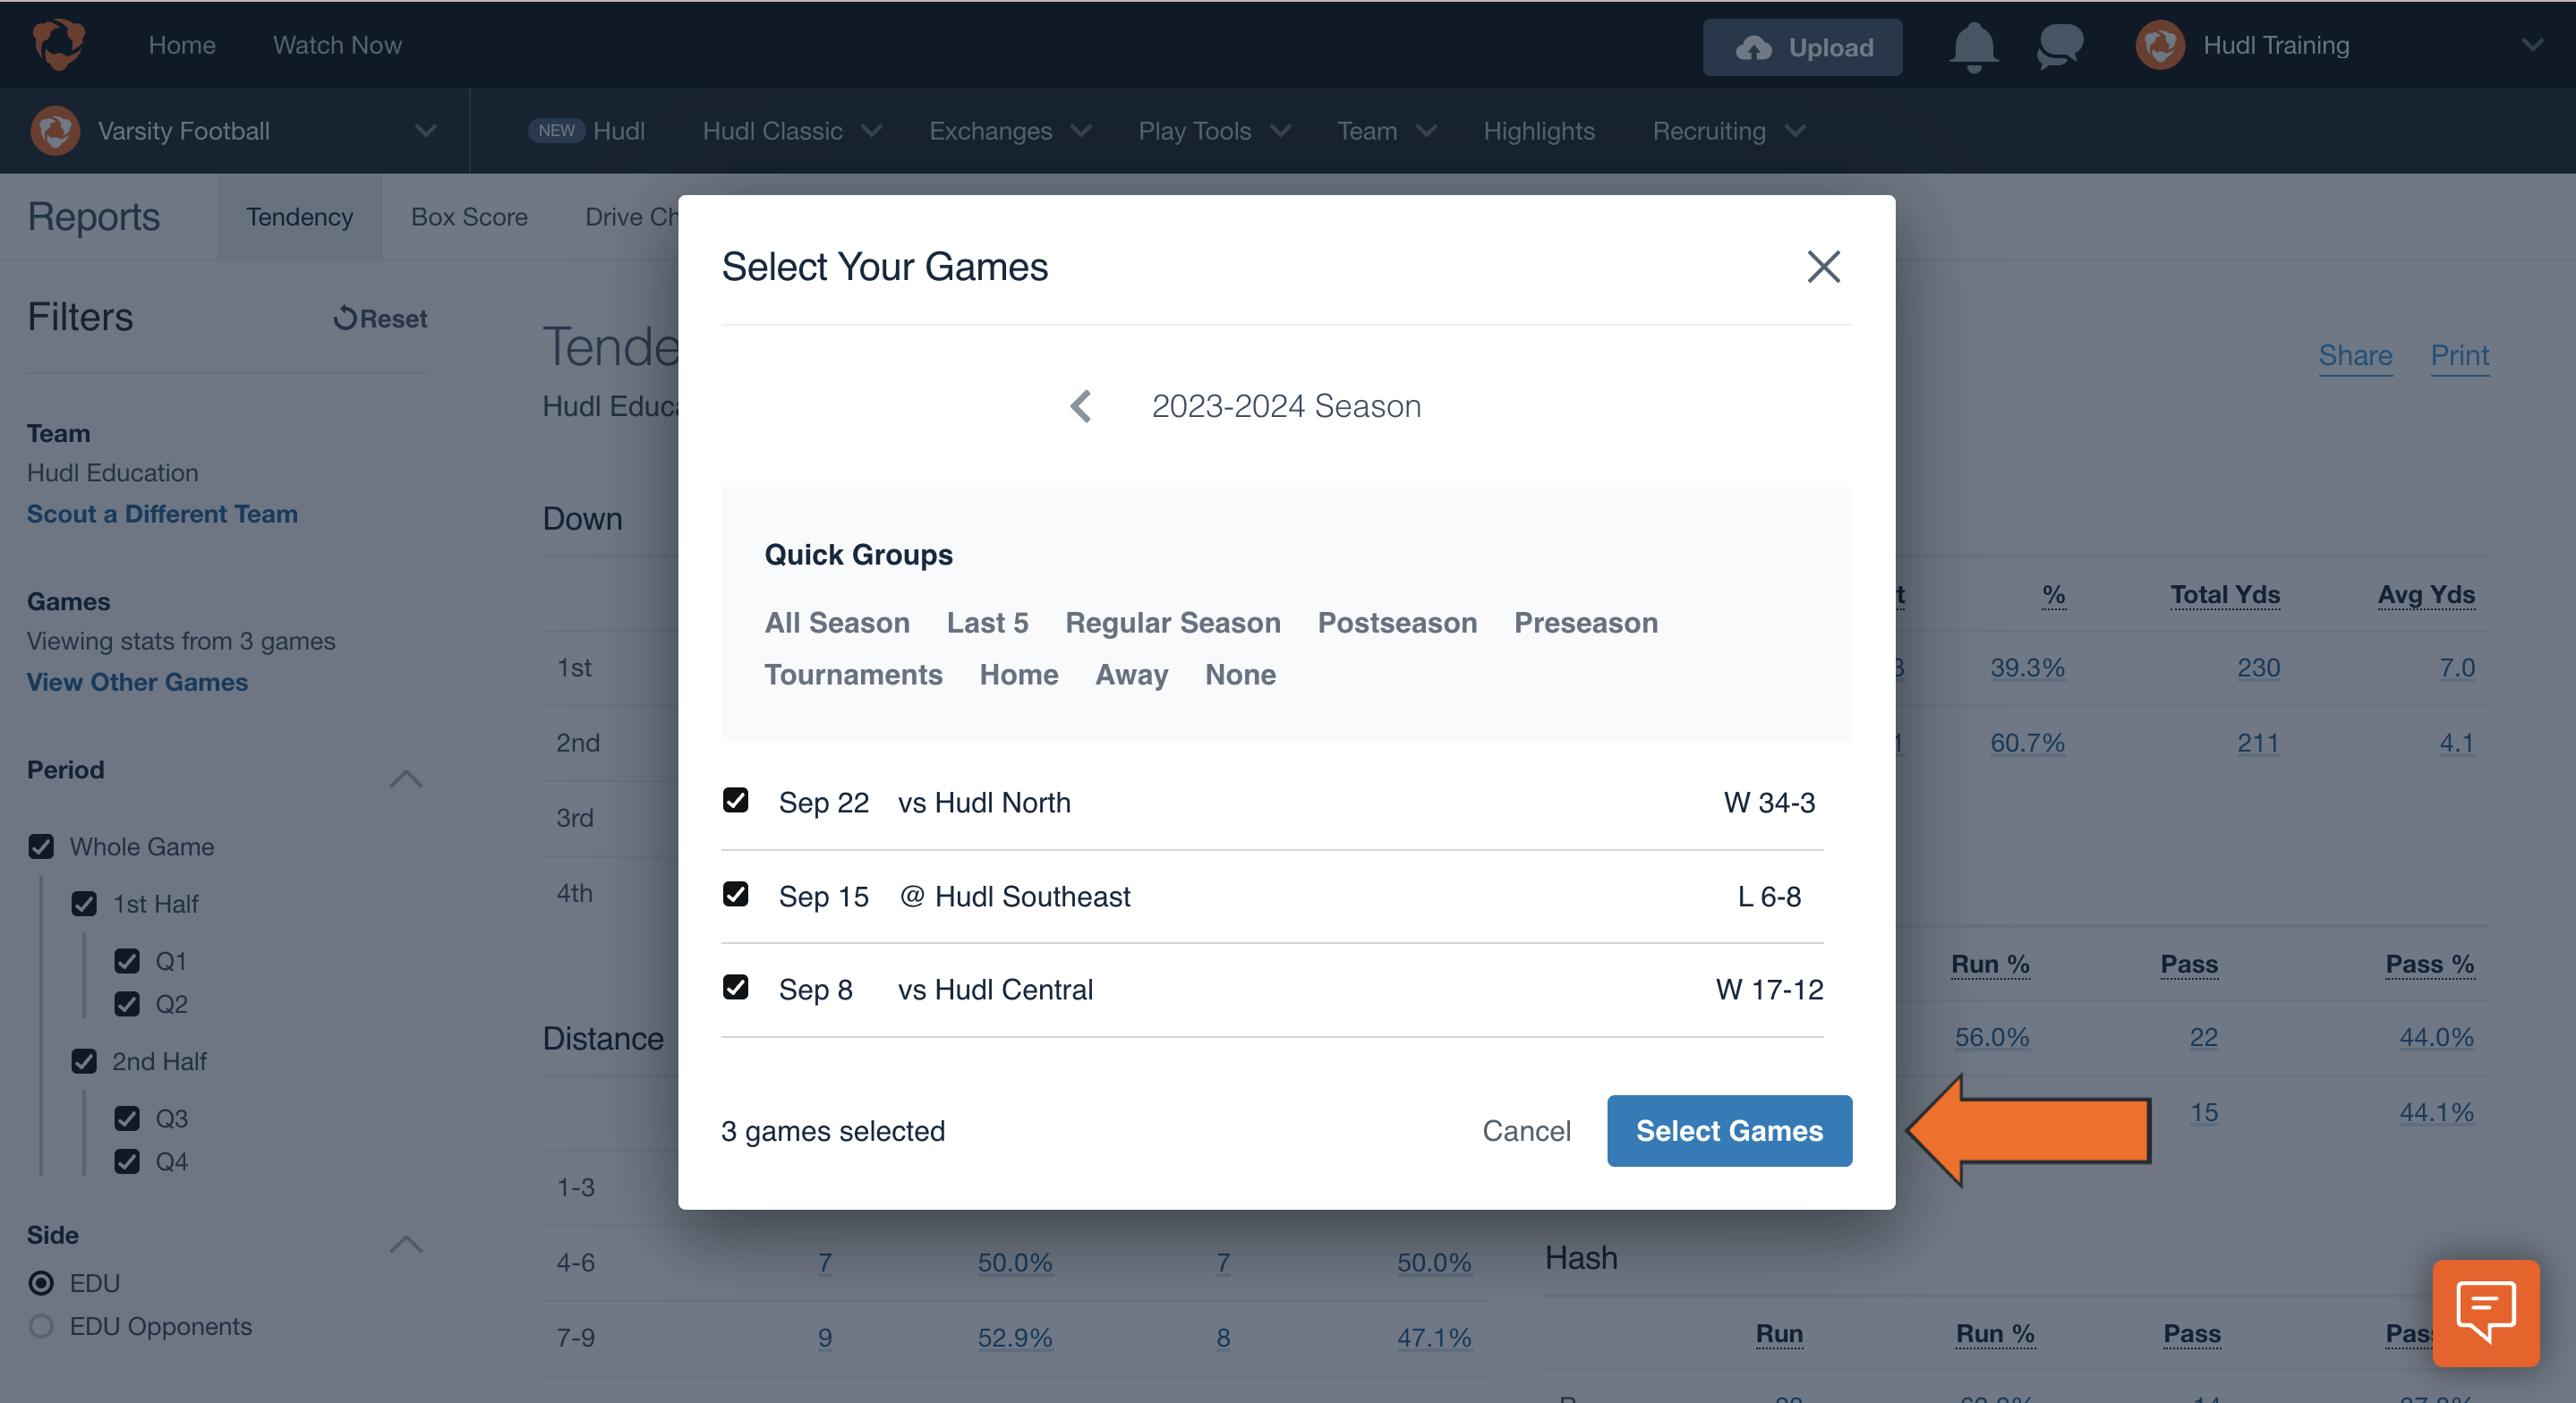Open Watch Now in the top bar

click(337, 45)
